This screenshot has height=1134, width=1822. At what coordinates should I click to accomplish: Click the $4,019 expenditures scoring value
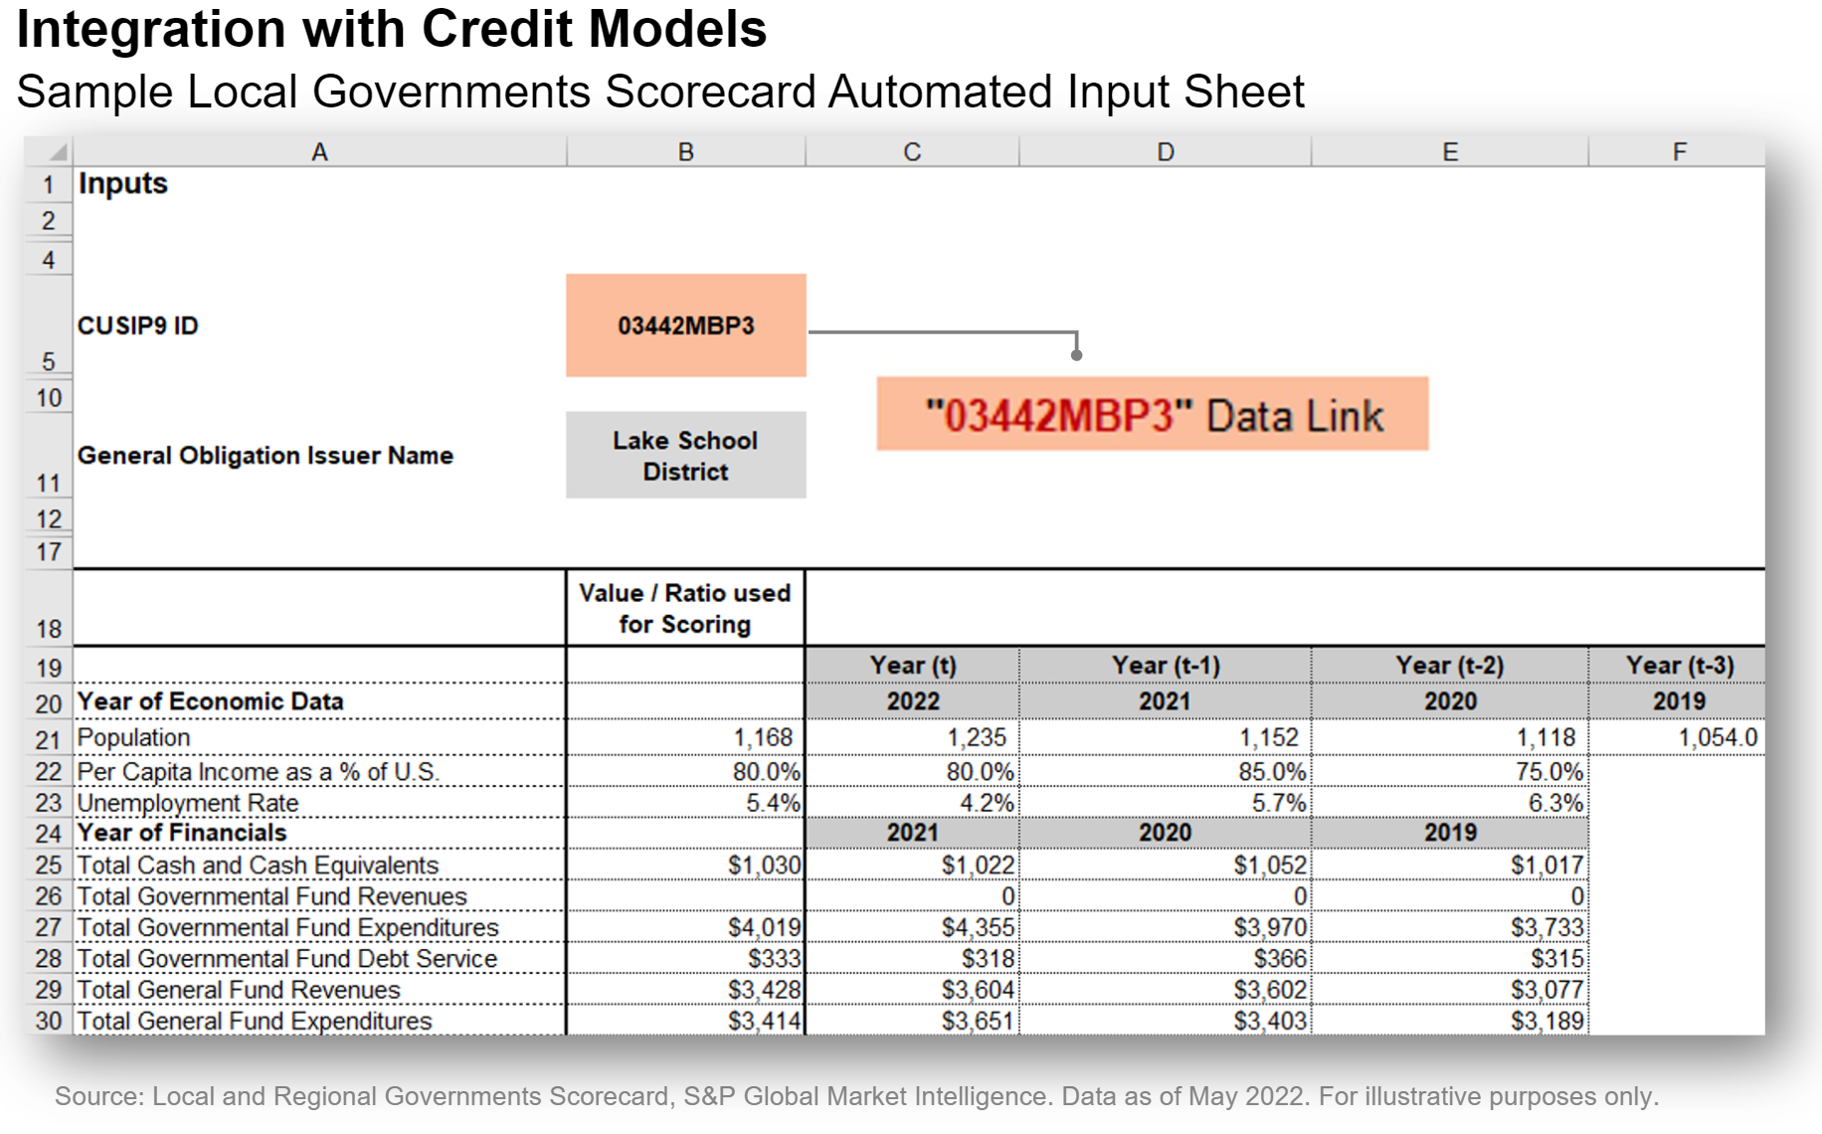click(763, 927)
